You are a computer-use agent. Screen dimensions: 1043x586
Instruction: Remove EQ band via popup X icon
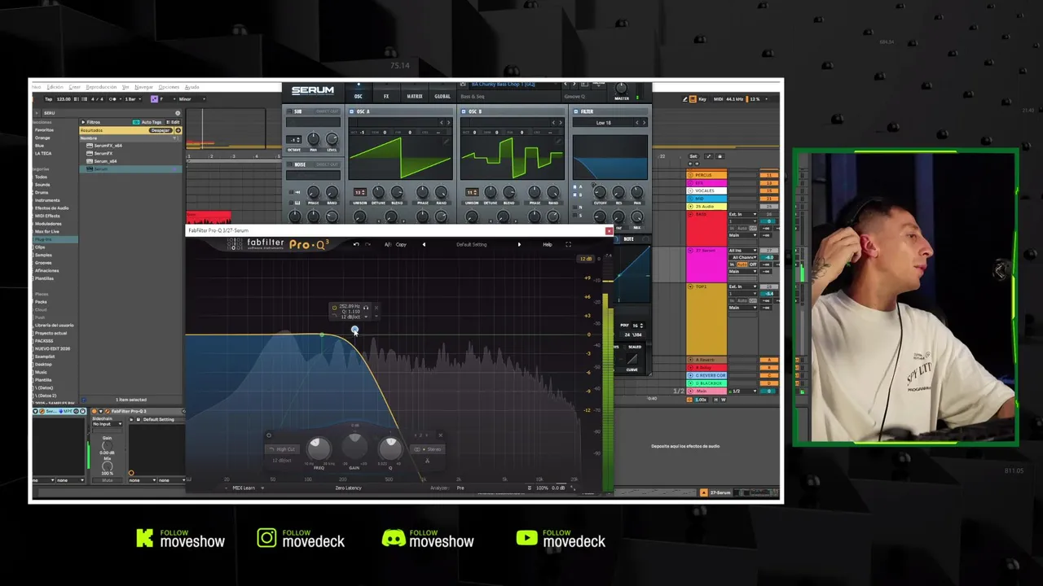coord(376,308)
